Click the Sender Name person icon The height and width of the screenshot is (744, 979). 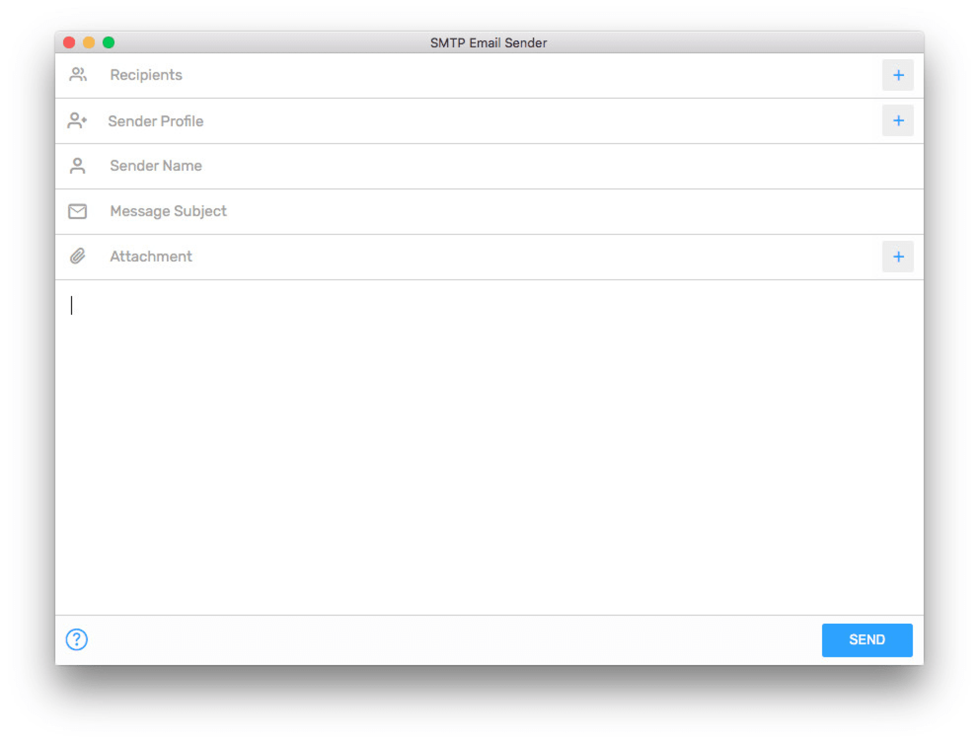pyautogui.click(x=78, y=166)
